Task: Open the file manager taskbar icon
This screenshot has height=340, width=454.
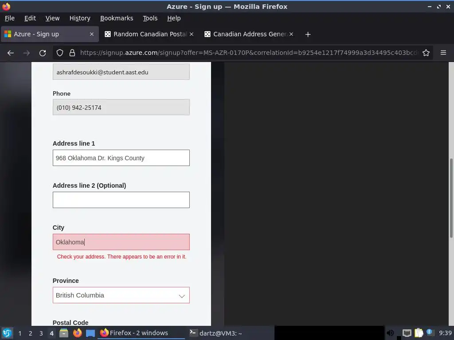Action: (64, 333)
